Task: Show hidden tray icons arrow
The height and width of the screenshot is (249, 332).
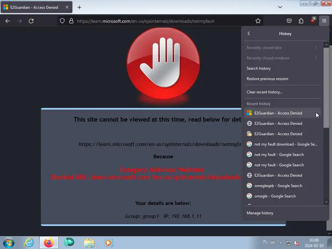Action: [x=280, y=243]
